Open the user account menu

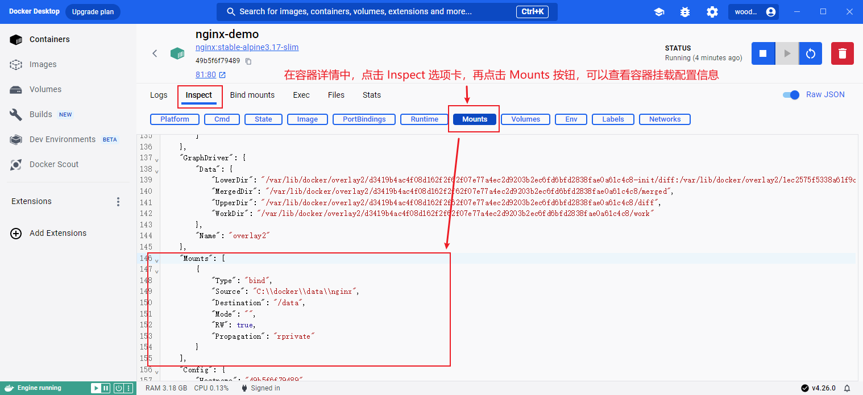[x=753, y=12]
